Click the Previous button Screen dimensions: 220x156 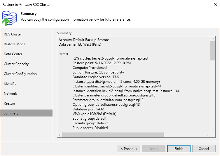[128, 148]
